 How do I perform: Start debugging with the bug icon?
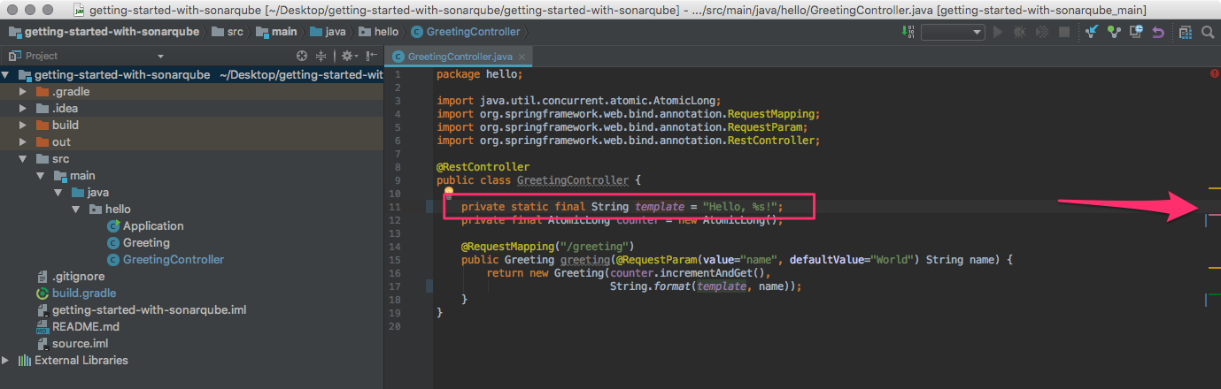1019,32
